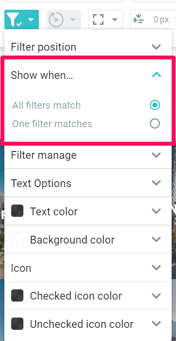Click the white Background color swatch

point(17,239)
